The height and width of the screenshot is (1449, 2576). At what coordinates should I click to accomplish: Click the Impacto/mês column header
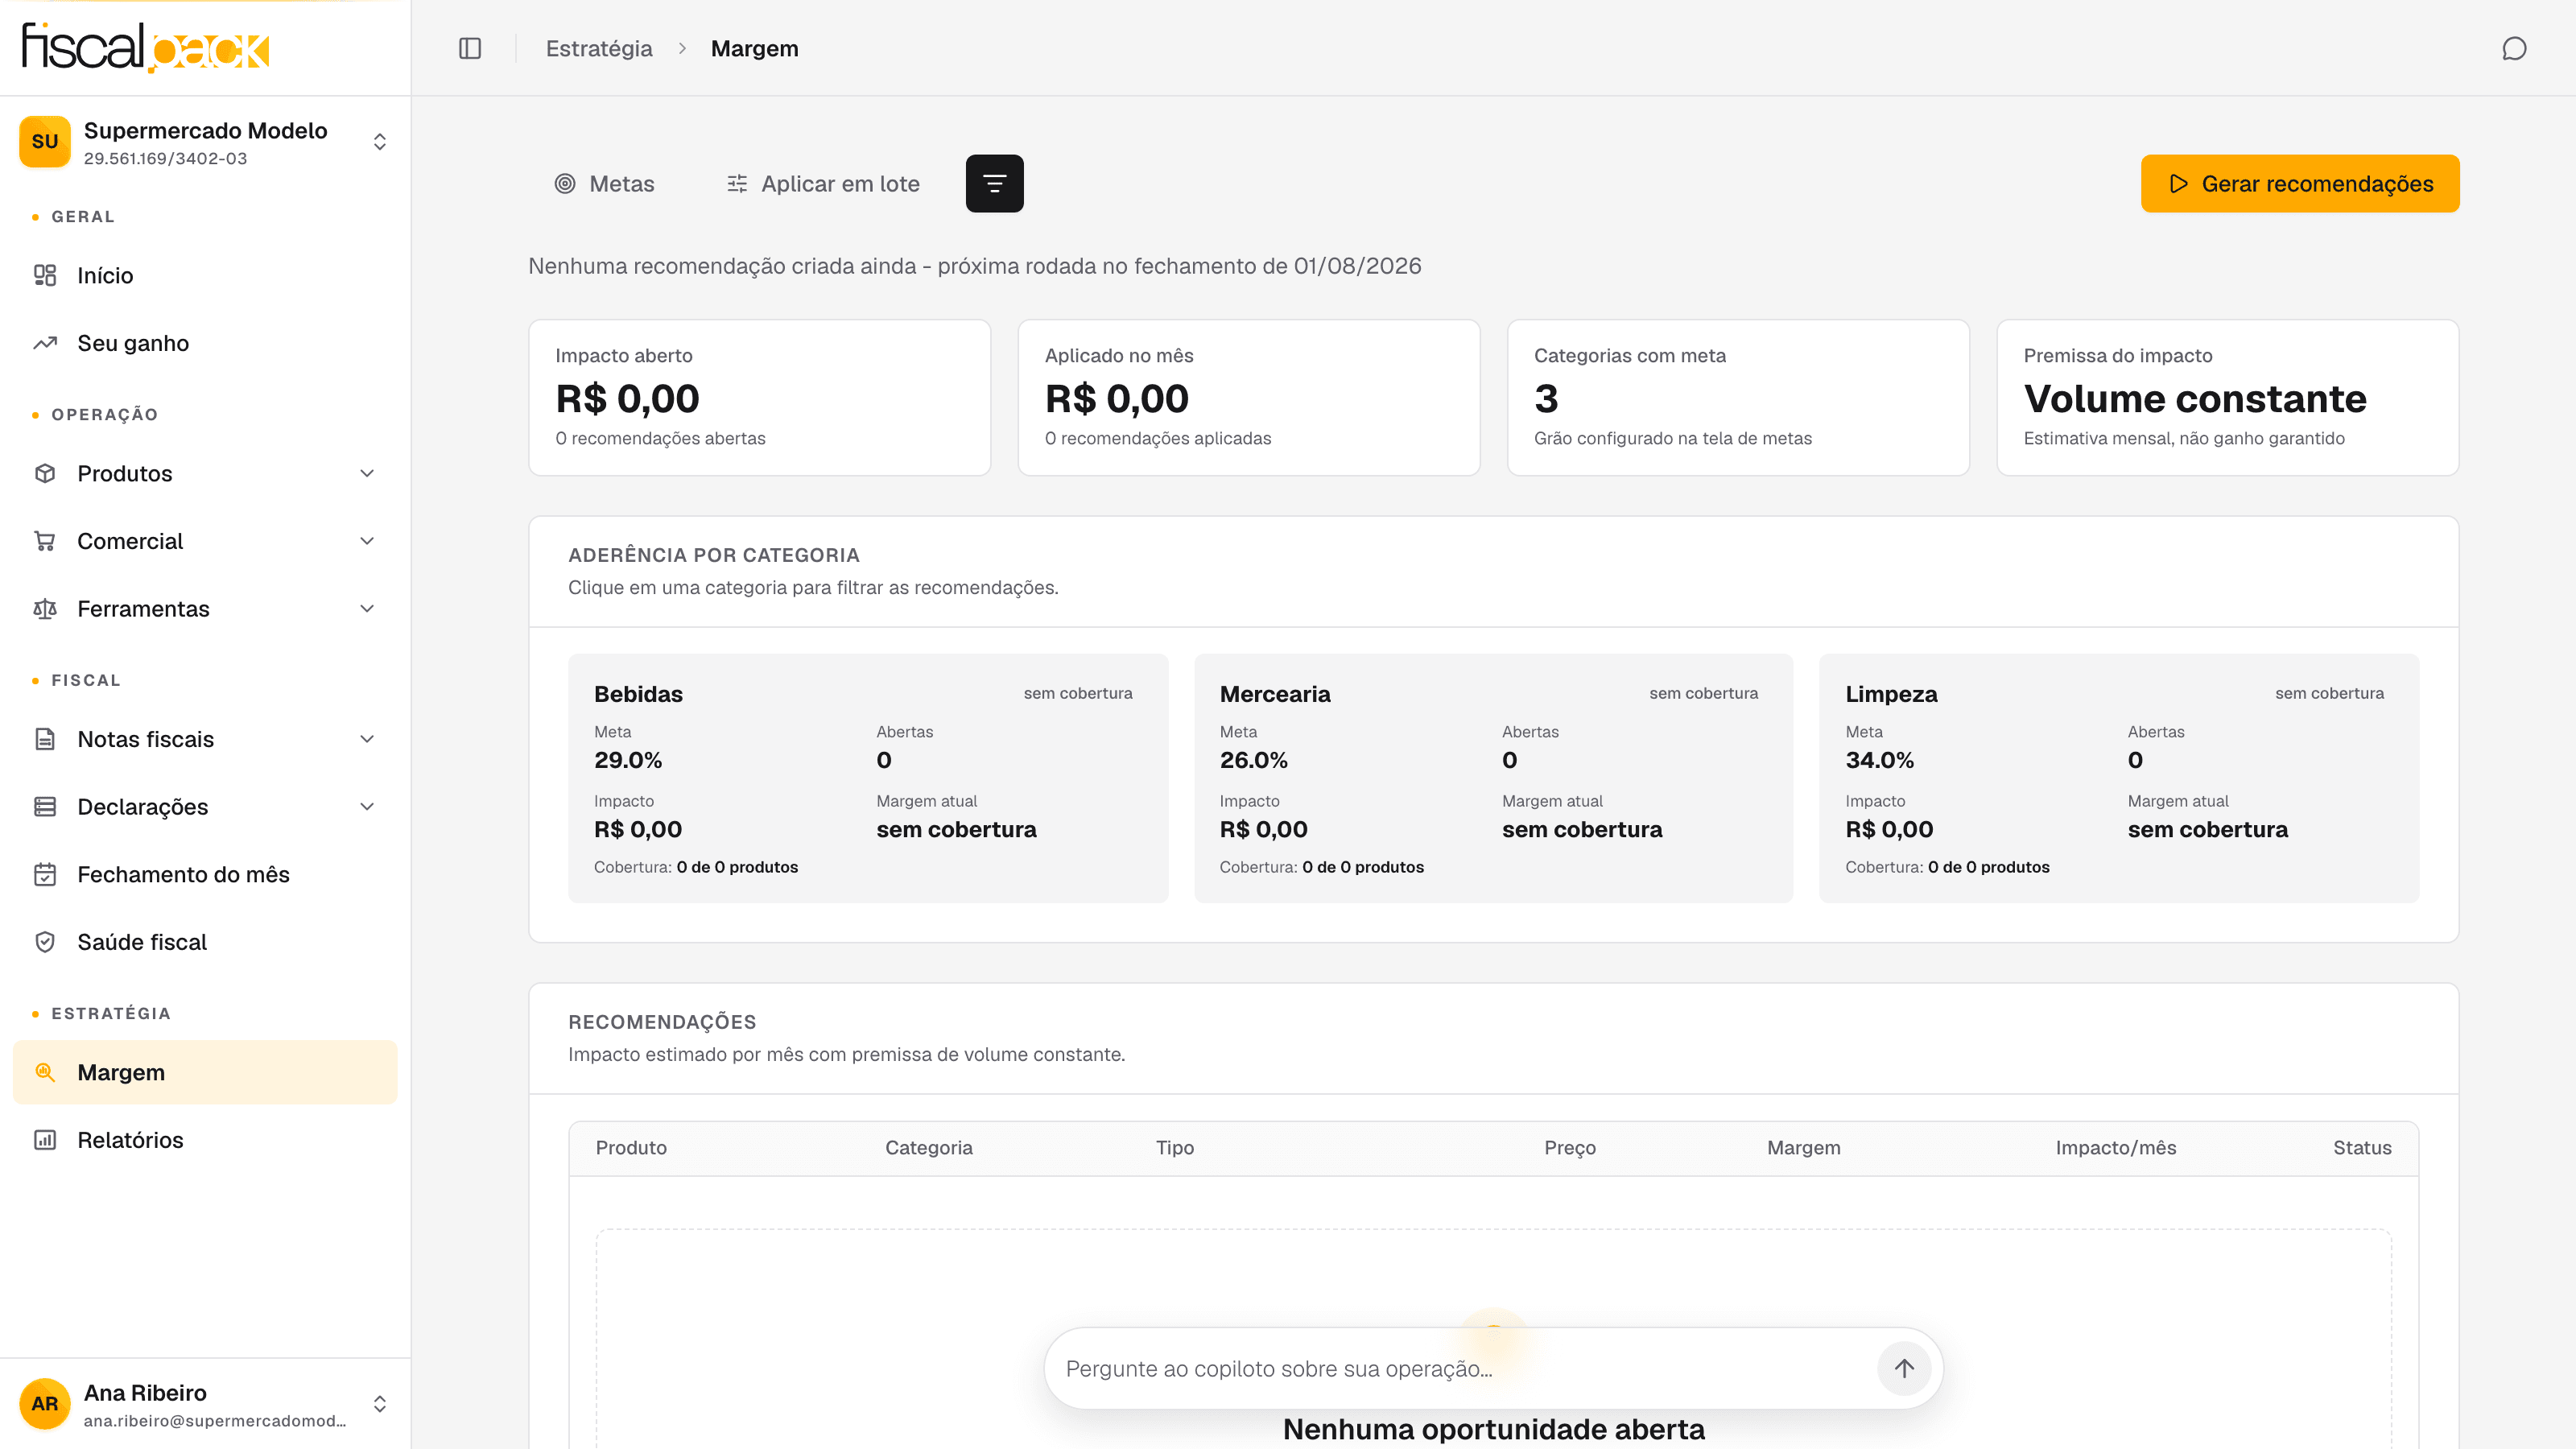tap(2116, 1147)
